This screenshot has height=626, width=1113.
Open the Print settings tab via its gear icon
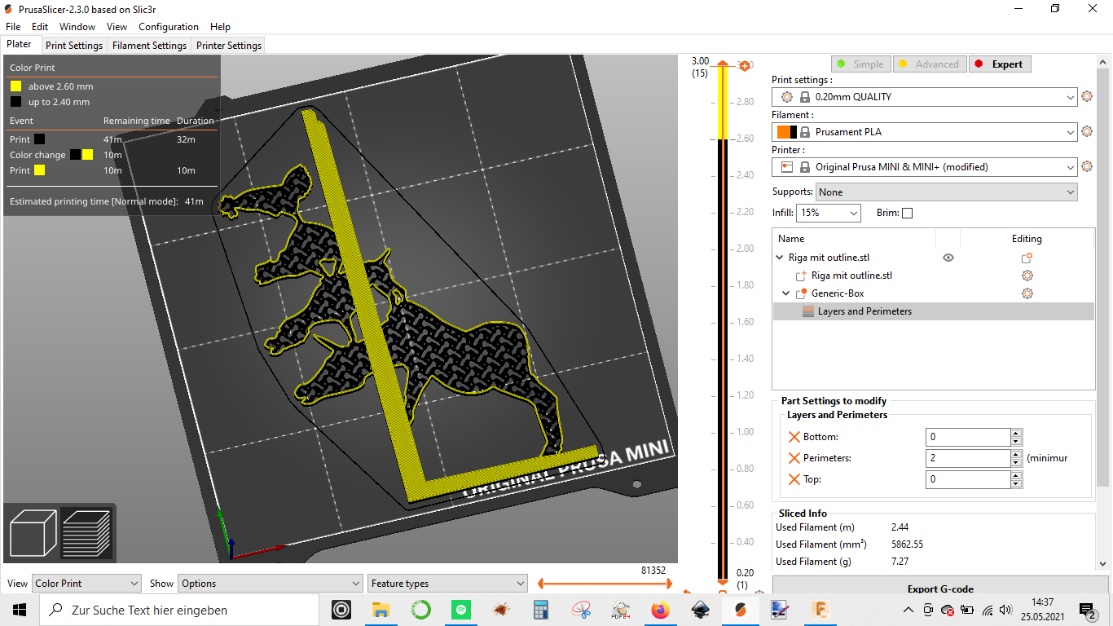coord(1086,97)
